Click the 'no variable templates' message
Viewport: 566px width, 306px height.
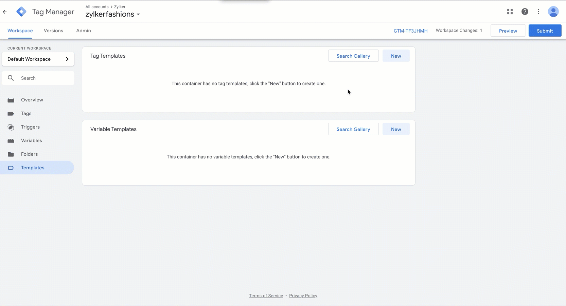click(248, 157)
